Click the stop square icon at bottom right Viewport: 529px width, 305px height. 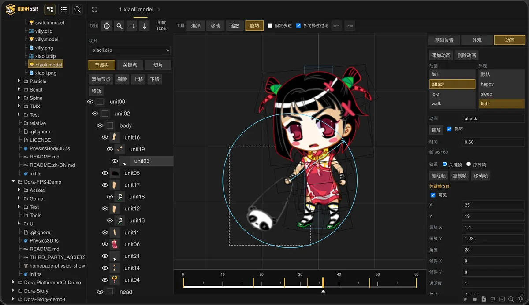pos(475,299)
